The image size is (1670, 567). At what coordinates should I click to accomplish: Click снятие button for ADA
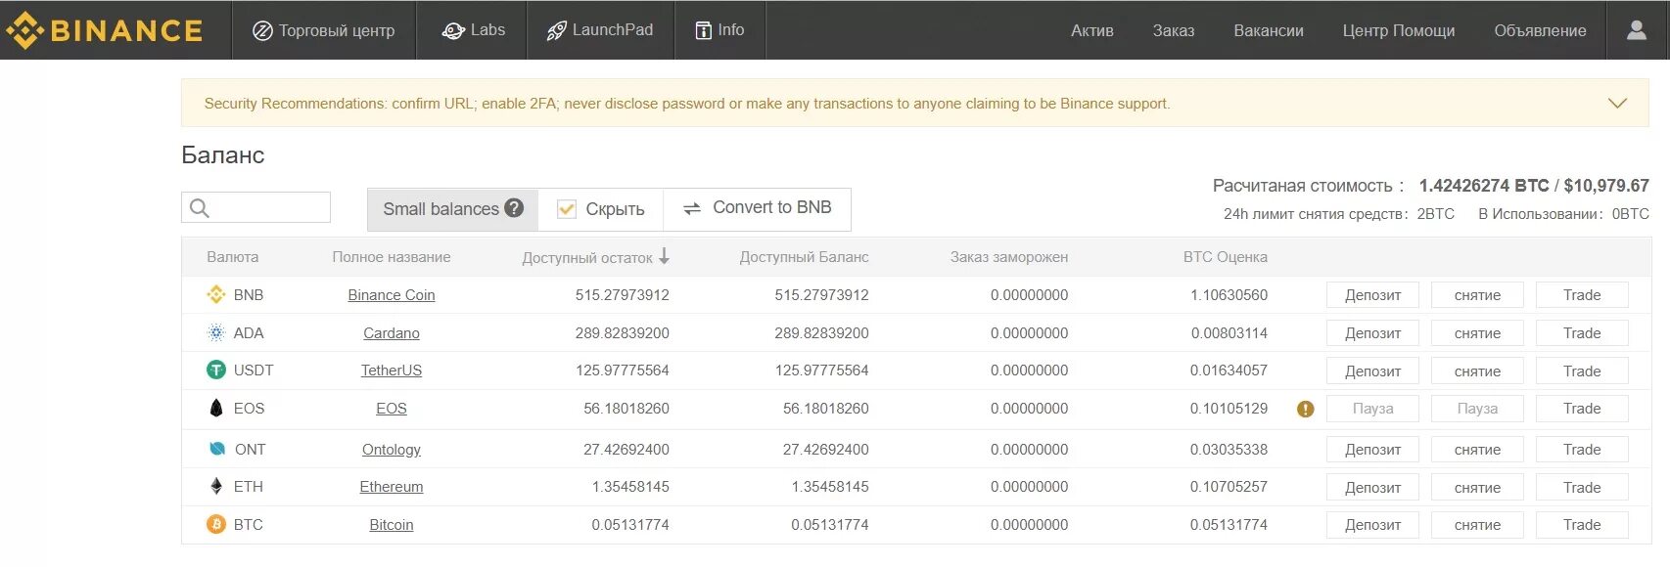1477,333
